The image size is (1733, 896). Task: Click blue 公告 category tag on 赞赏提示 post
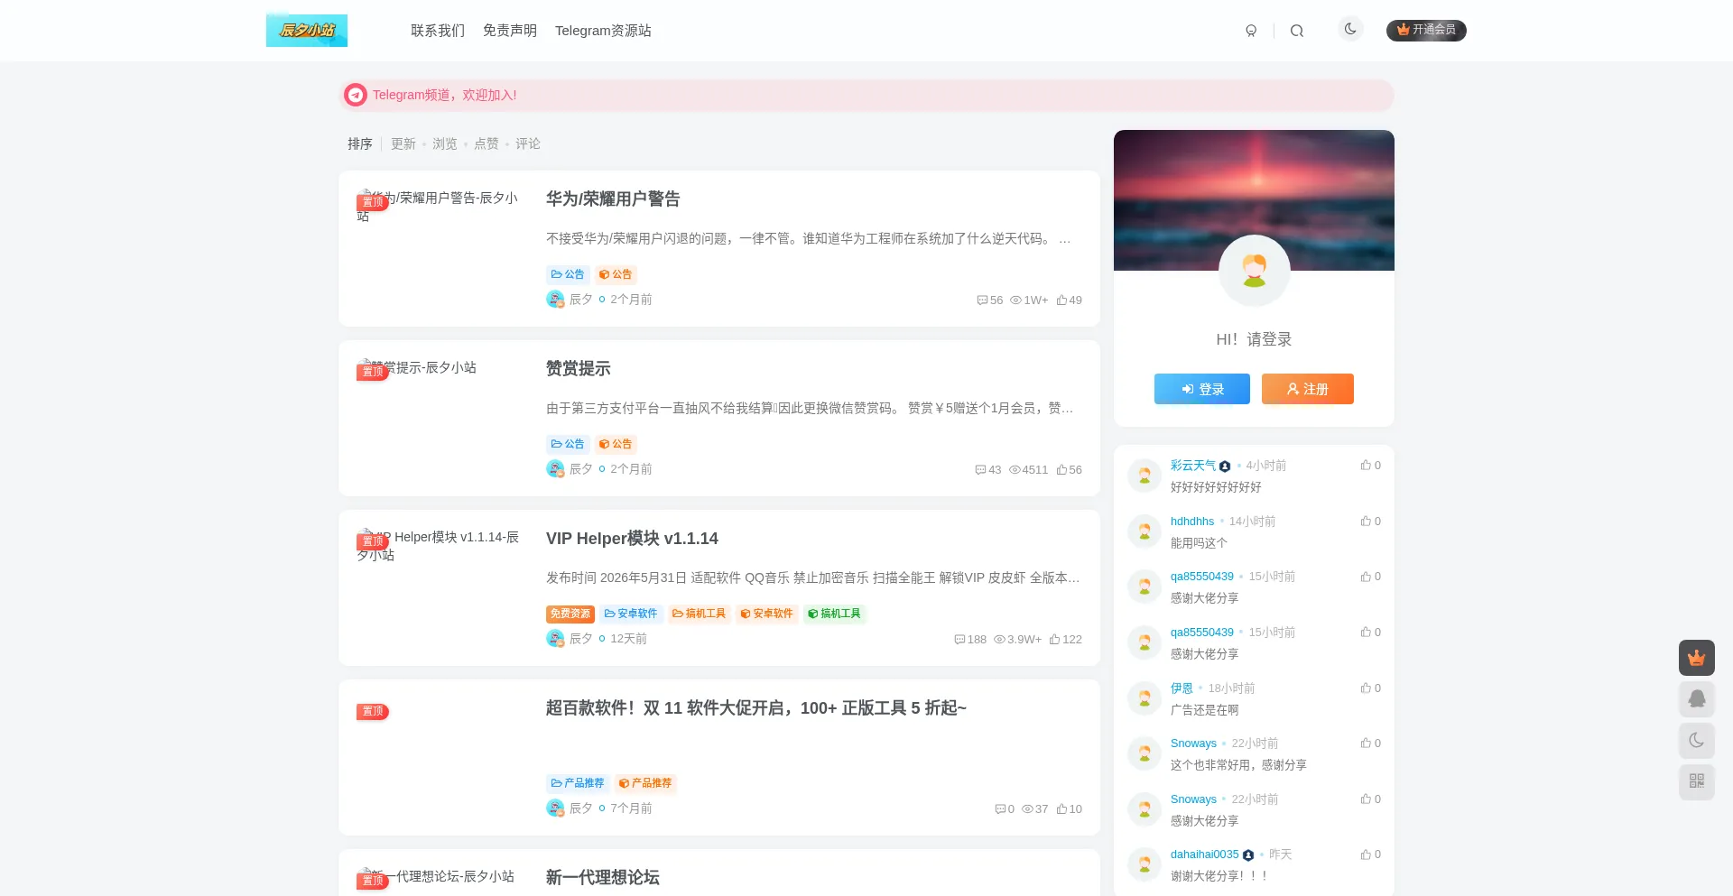pyautogui.click(x=568, y=444)
